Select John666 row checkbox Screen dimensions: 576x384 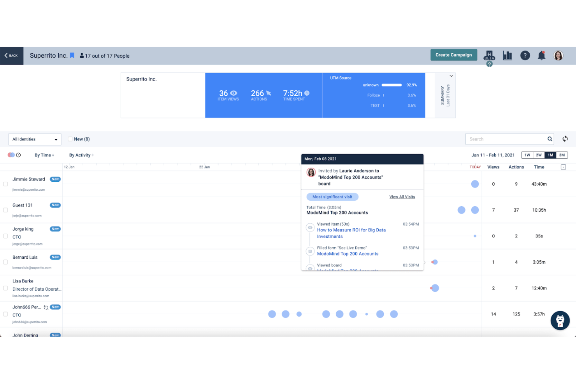pyautogui.click(x=5, y=314)
